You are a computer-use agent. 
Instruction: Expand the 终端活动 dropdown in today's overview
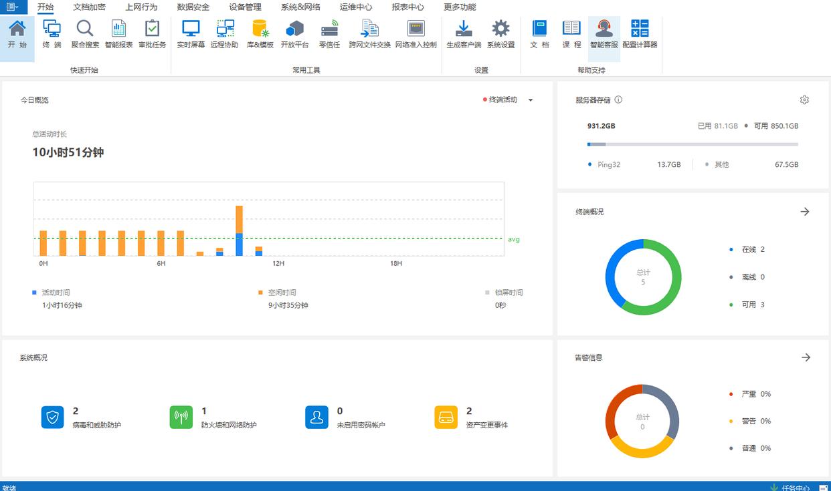[531, 100]
